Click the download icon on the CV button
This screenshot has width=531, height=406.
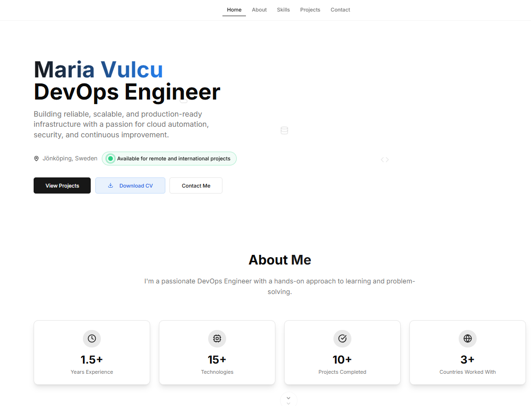point(110,185)
